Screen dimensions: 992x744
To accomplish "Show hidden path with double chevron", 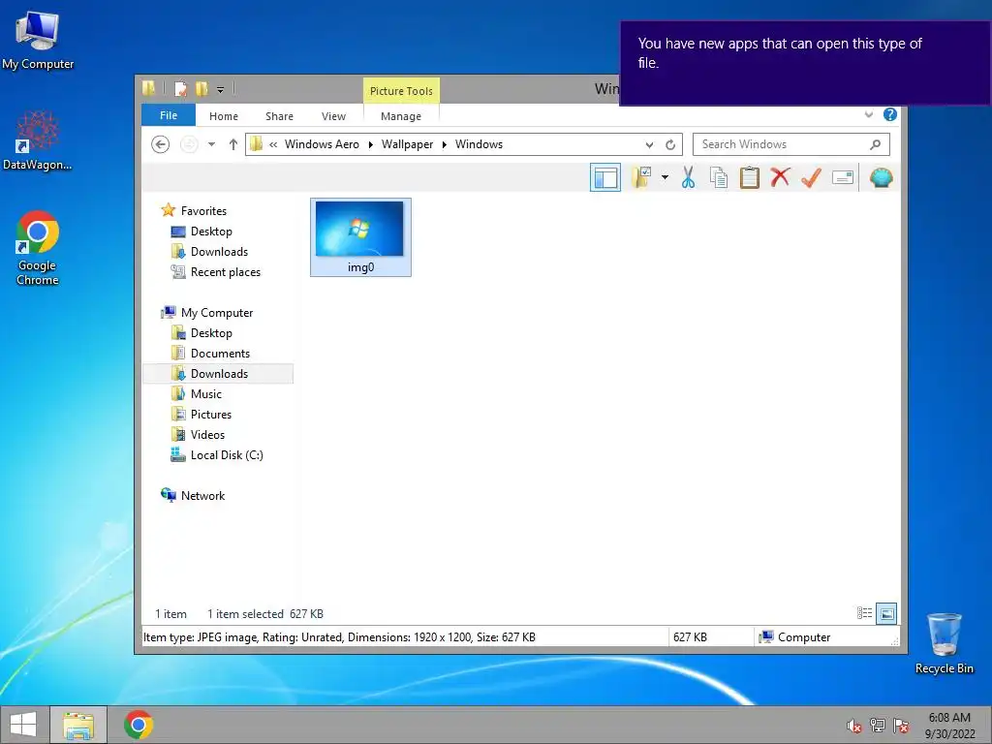I will pyautogui.click(x=273, y=145).
